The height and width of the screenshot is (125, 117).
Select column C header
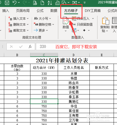point(44,55)
